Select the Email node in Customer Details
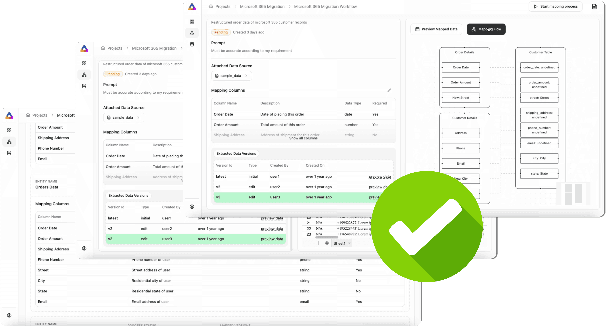 point(461,163)
